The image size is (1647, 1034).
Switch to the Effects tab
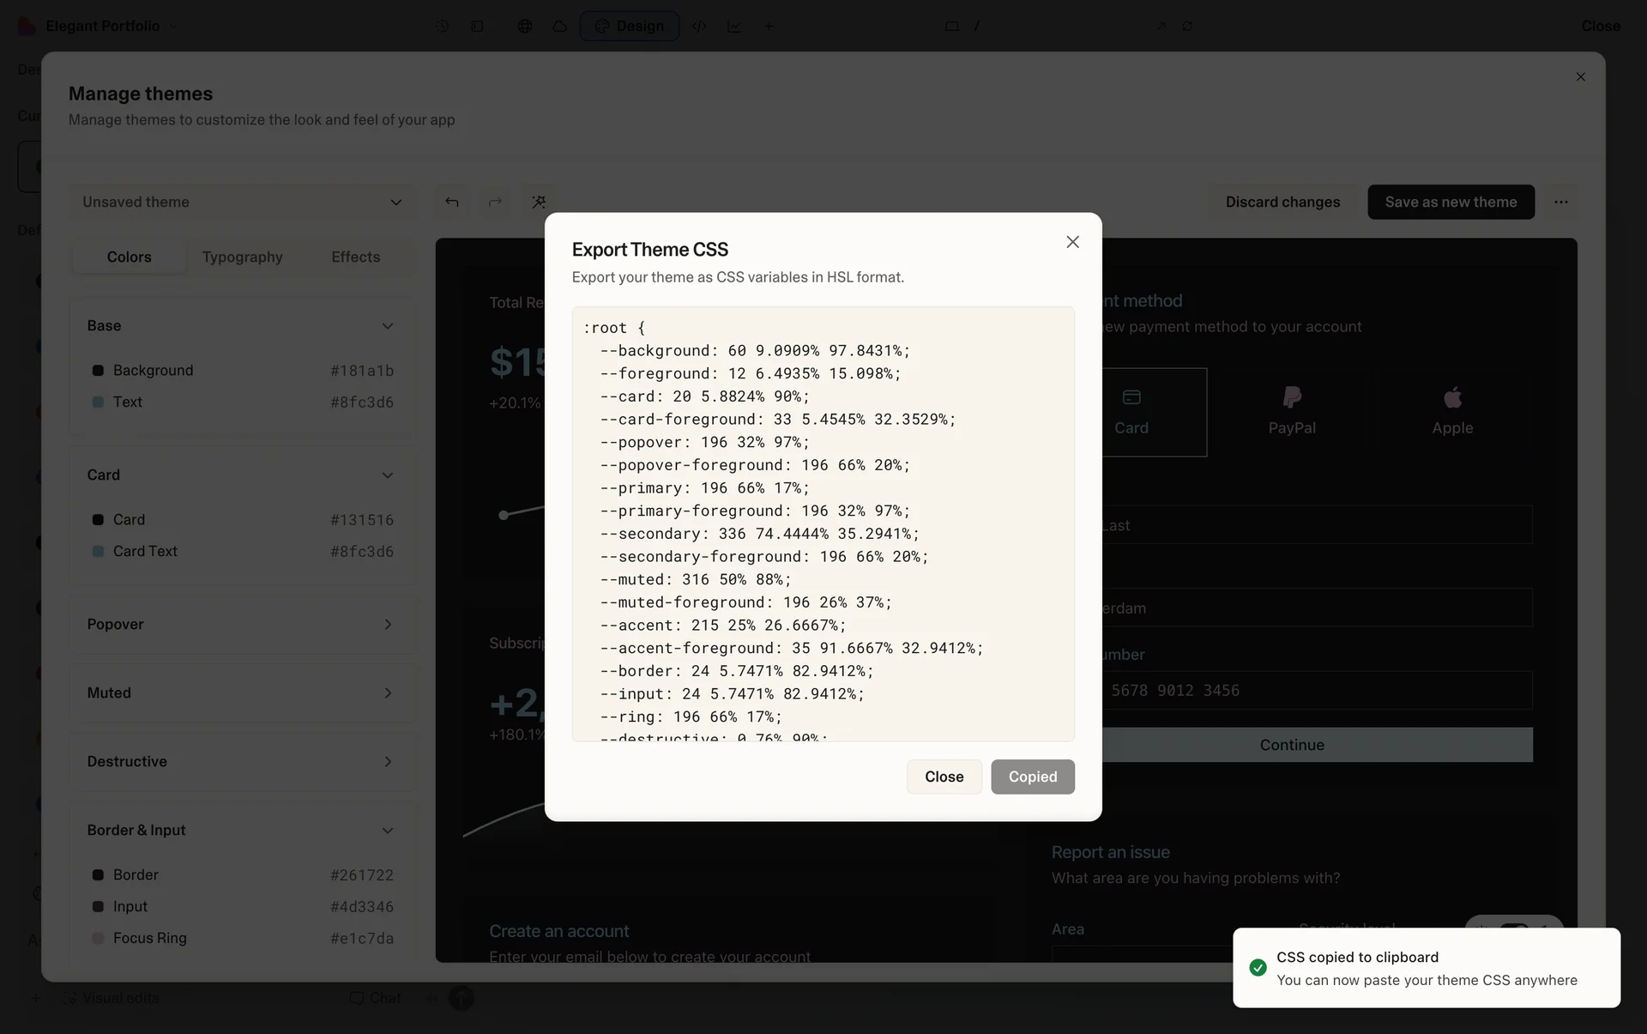tap(355, 257)
